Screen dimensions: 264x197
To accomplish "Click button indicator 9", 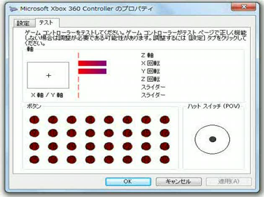I will click(x=34, y=133).
